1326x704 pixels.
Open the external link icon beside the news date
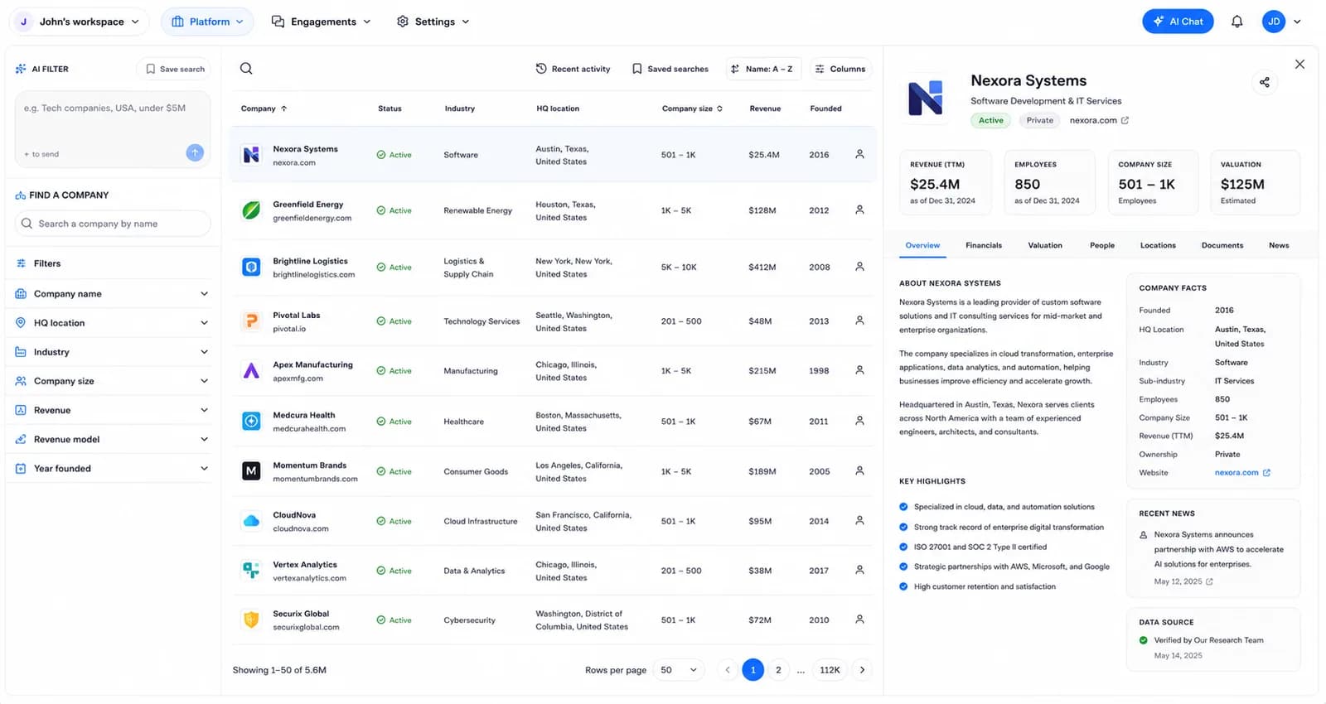1209,581
